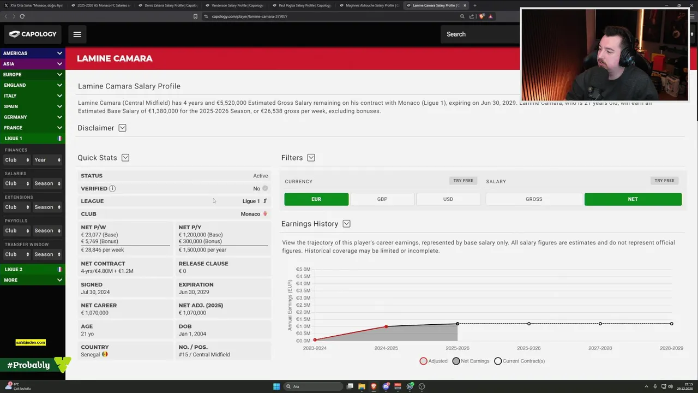Click the Monaco club crest icon

tap(265, 214)
